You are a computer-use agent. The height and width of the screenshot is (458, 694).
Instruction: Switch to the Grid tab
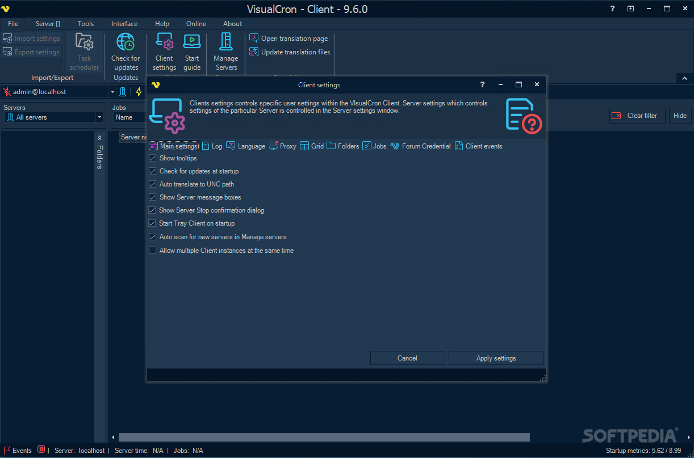pyautogui.click(x=312, y=146)
